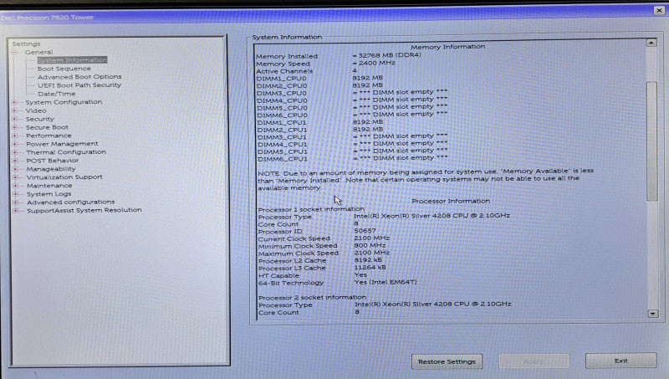Open Advanced Boot Options
669x379 pixels.
click(79, 77)
